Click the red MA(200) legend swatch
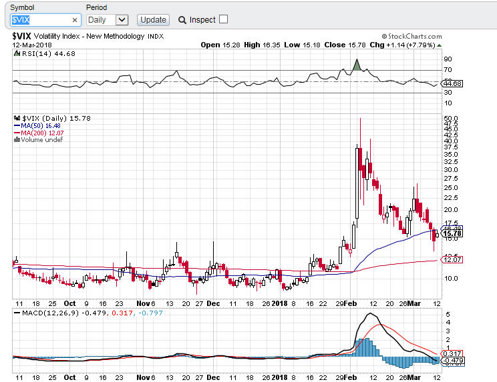This screenshot has height=382, width=497. (x=17, y=133)
